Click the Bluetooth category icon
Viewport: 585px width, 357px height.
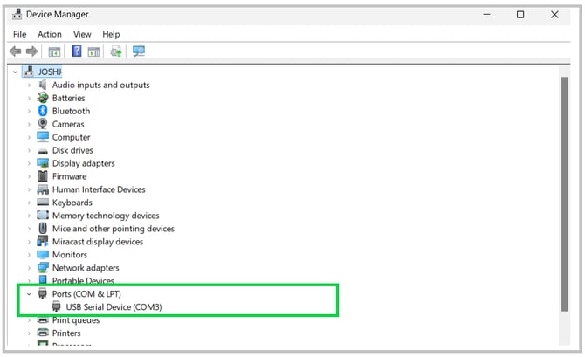tap(43, 111)
